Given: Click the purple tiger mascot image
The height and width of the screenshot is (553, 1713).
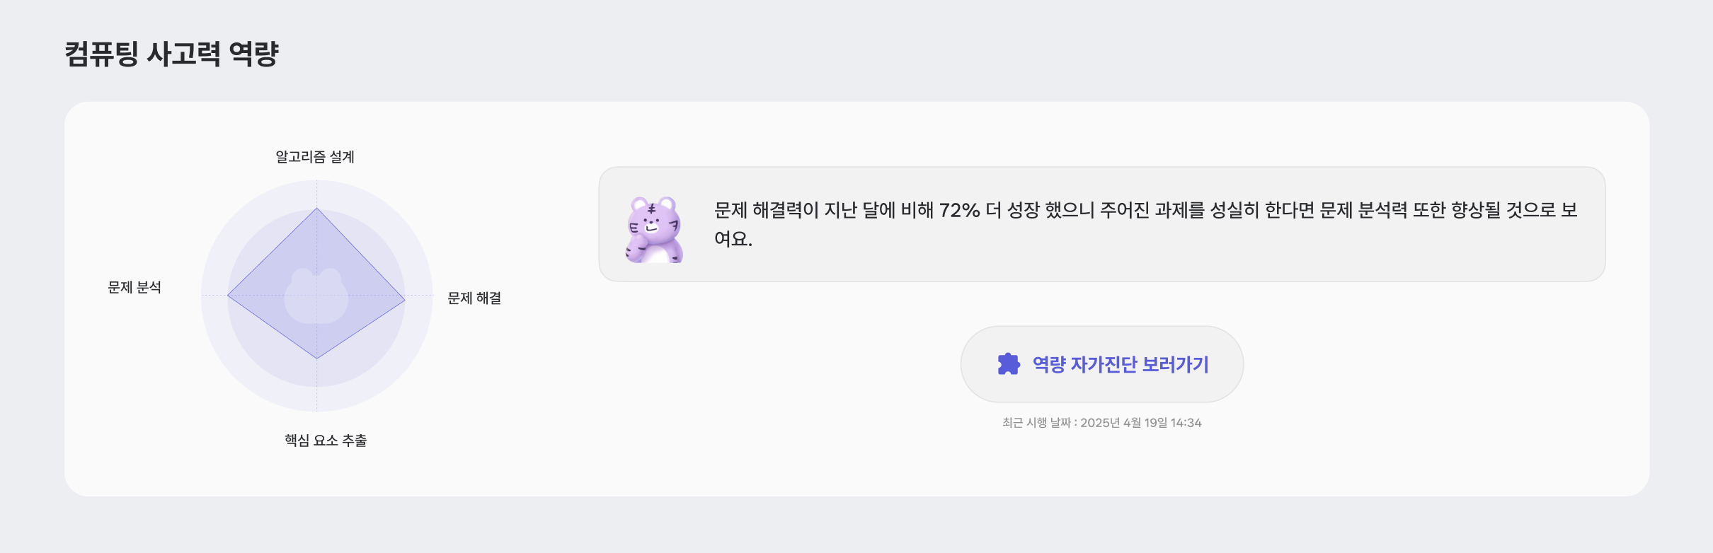Looking at the screenshot, I should click(654, 230).
